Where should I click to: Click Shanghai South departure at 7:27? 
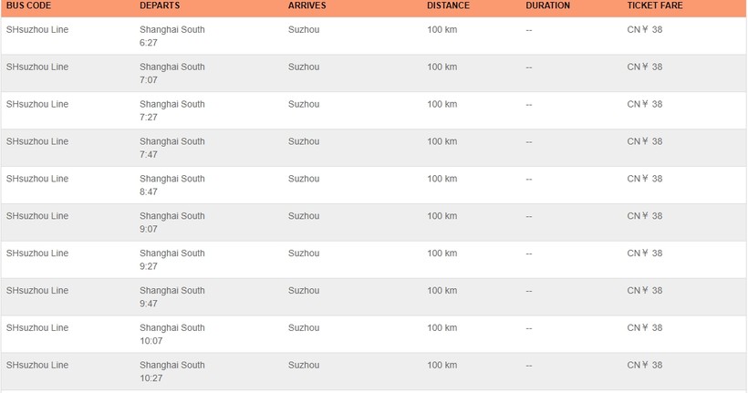(x=172, y=110)
